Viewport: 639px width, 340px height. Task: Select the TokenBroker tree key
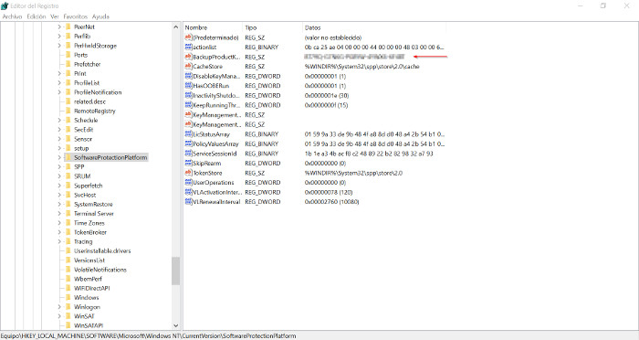(x=90, y=232)
